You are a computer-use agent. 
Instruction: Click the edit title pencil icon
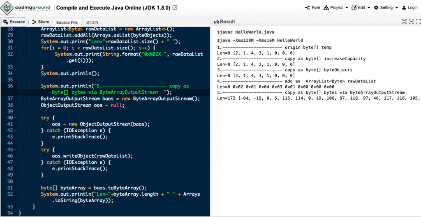click(175, 7)
